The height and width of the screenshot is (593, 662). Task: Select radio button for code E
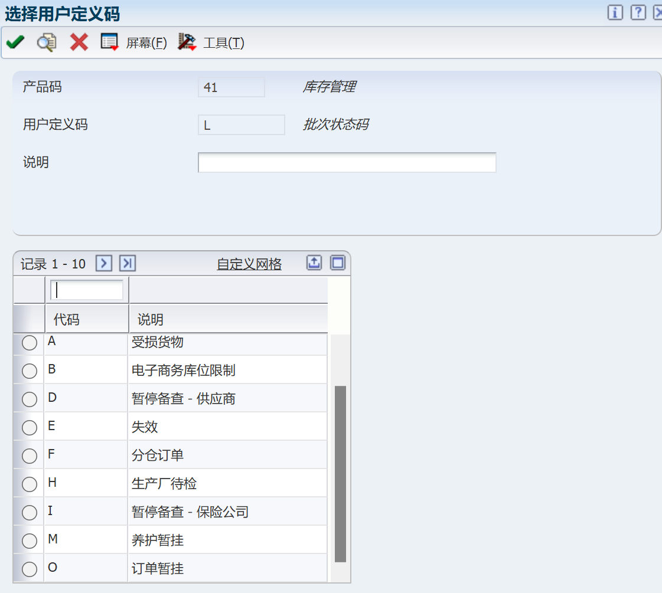[x=30, y=427]
